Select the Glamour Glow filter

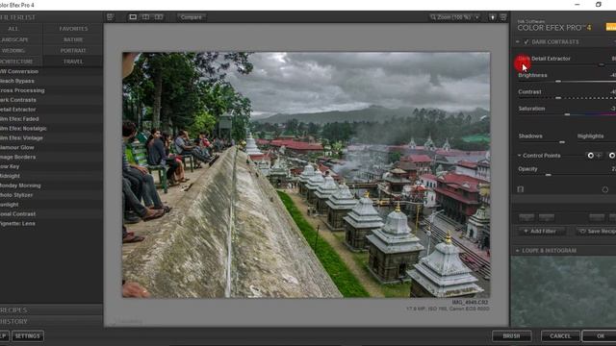(51, 147)
